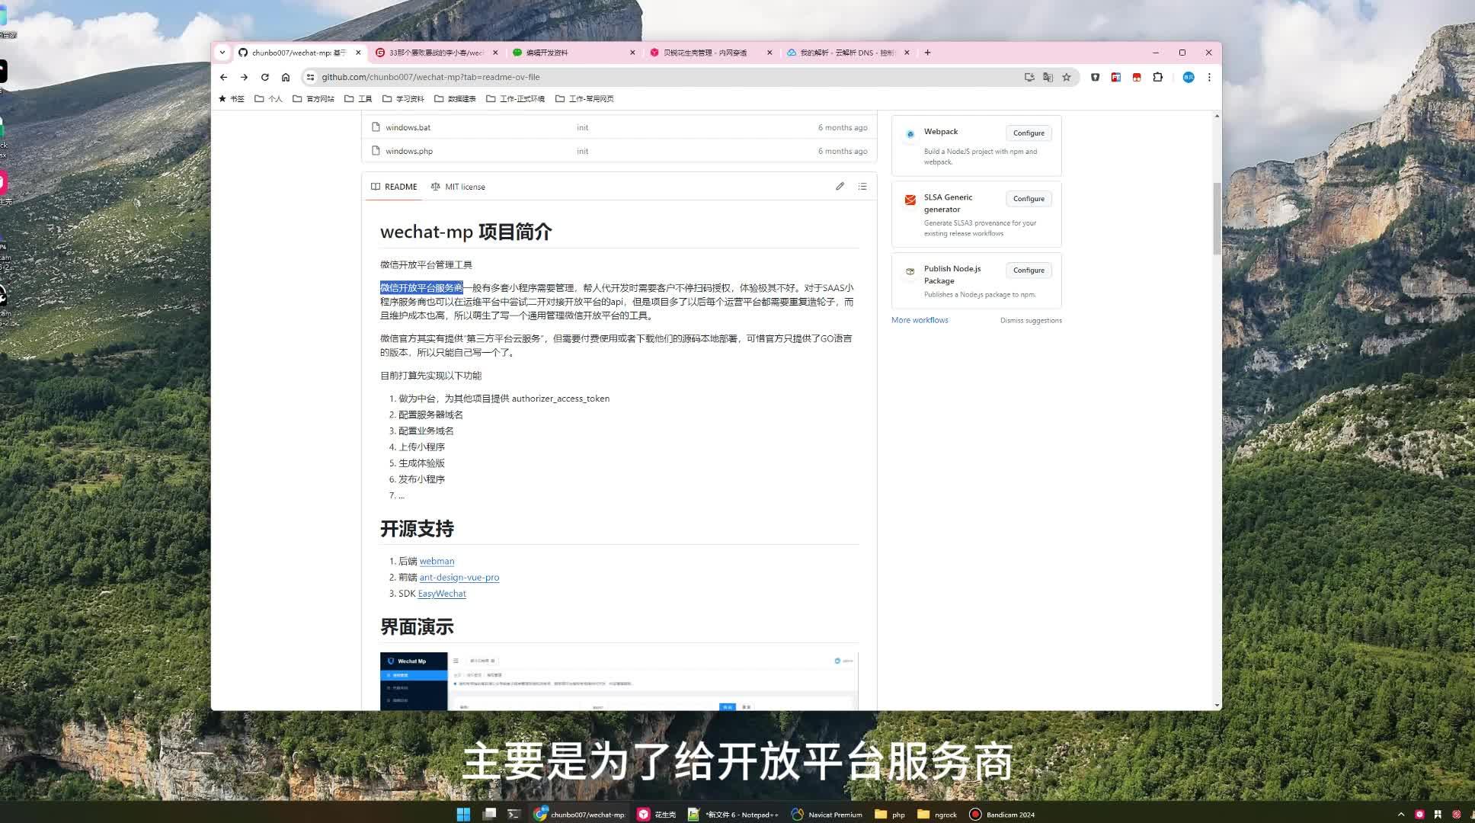This screenshot has width=1475, height=823.
Task: Configure the Webpack workflow
Action: click(1029, 133)
